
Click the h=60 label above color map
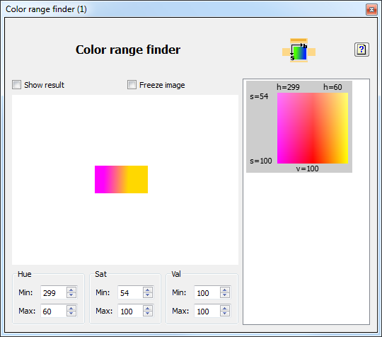(332, 87)
